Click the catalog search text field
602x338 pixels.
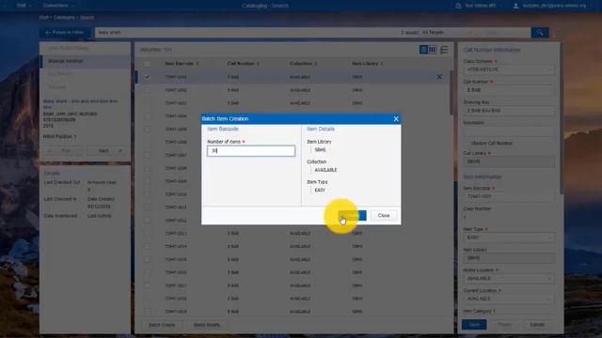point(246,33)
